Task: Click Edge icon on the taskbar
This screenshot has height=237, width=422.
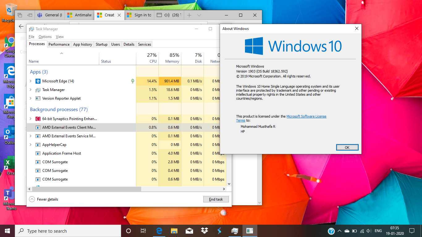Action: click(159, 231)
